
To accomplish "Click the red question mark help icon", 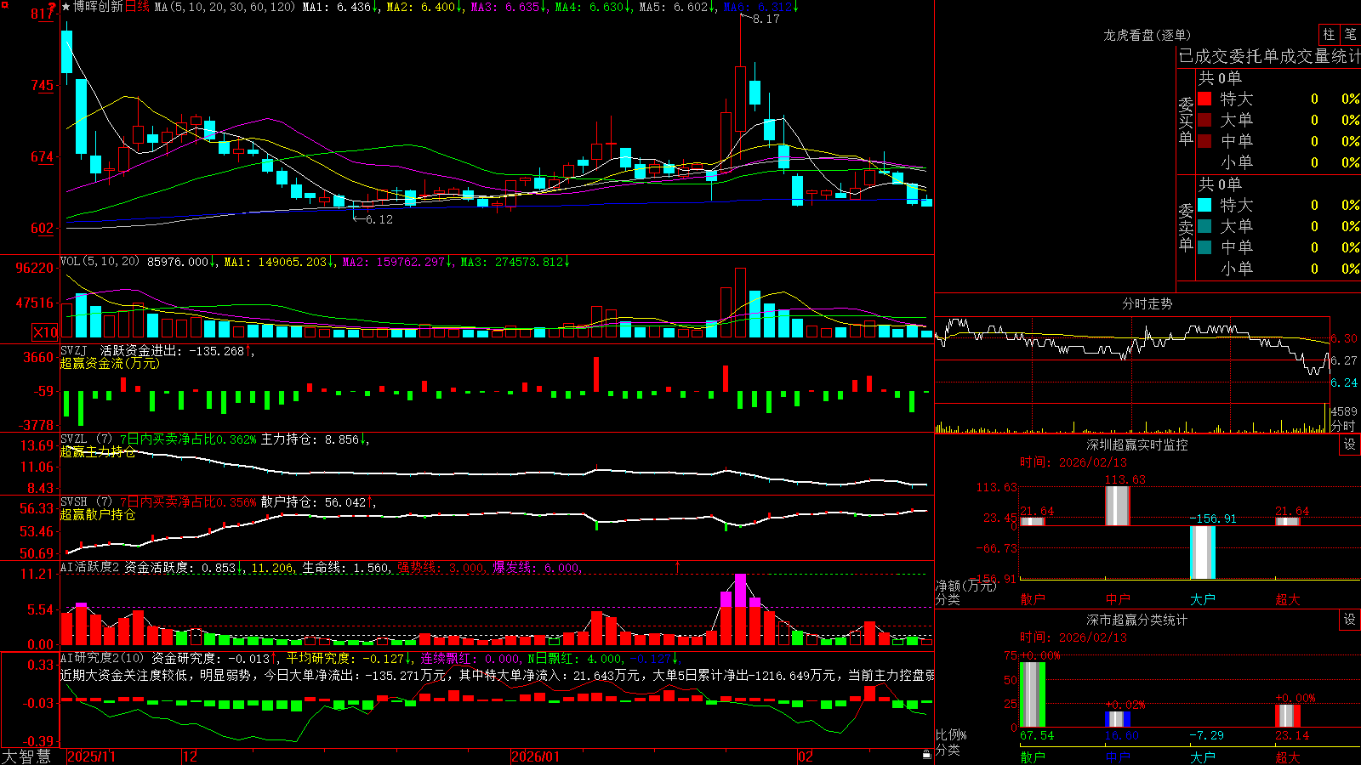I will click(x=52, y=7).
